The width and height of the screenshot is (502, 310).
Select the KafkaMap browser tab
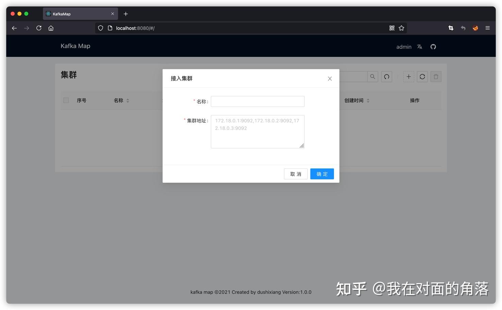[x=80, y=14]
